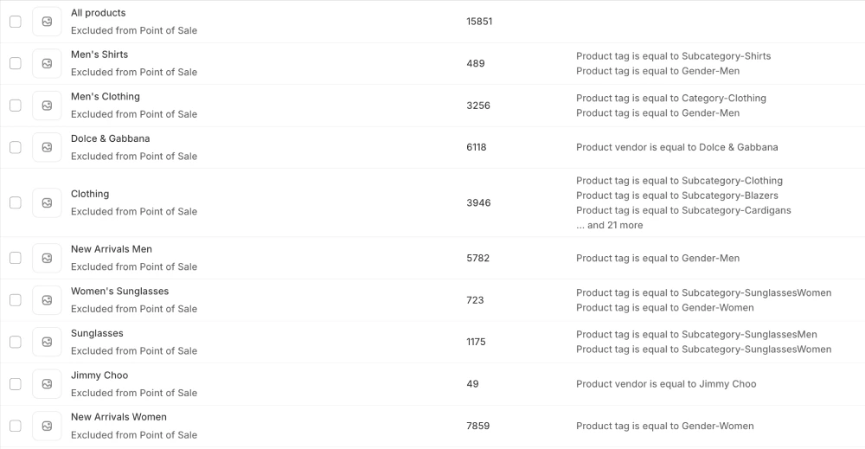Click the New Arrivals Men image icon
Screen dimensions: 865x449
pyautogui.click(x=47, y=258)
